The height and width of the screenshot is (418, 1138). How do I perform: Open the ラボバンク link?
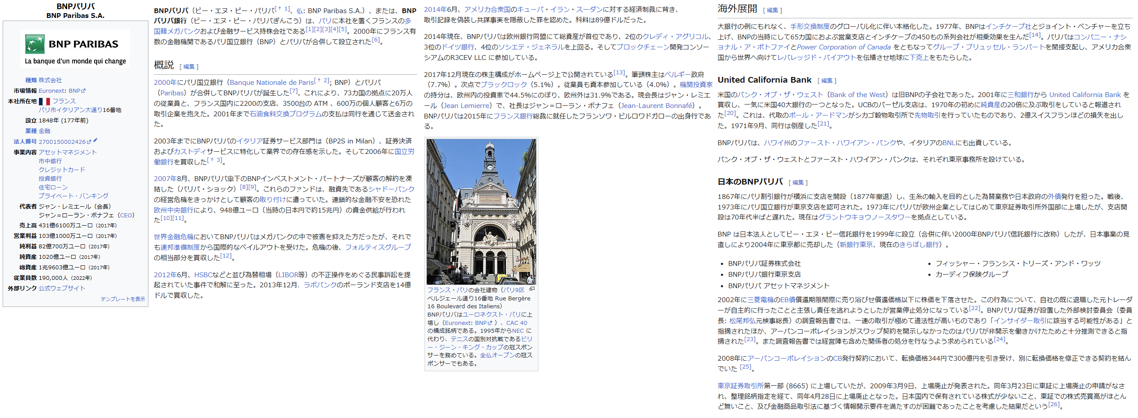click(x=320, y=285)
